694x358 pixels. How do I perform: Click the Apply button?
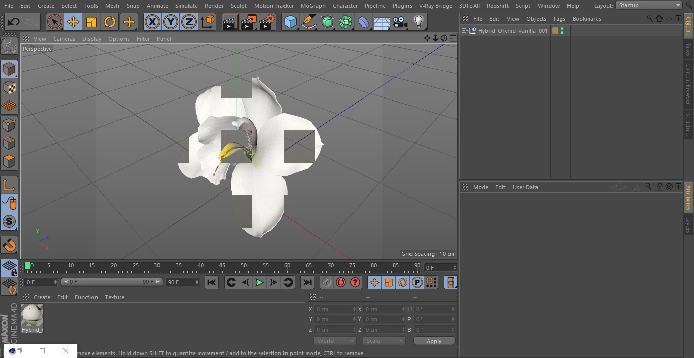pos(434,341)
